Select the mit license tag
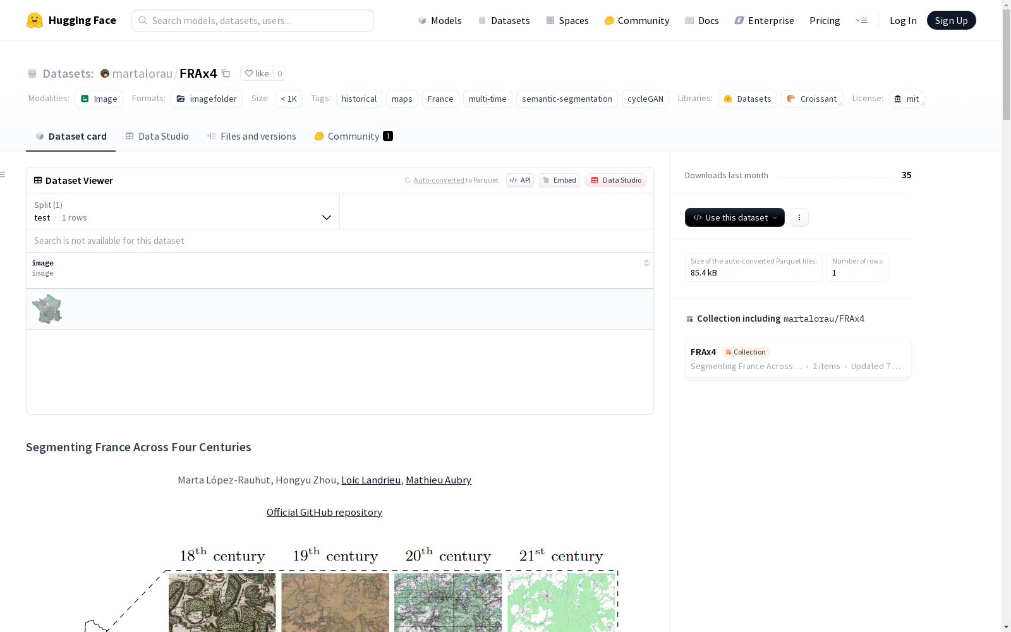The height and width of the screenshot is (632, 1011). pos(907,99)
